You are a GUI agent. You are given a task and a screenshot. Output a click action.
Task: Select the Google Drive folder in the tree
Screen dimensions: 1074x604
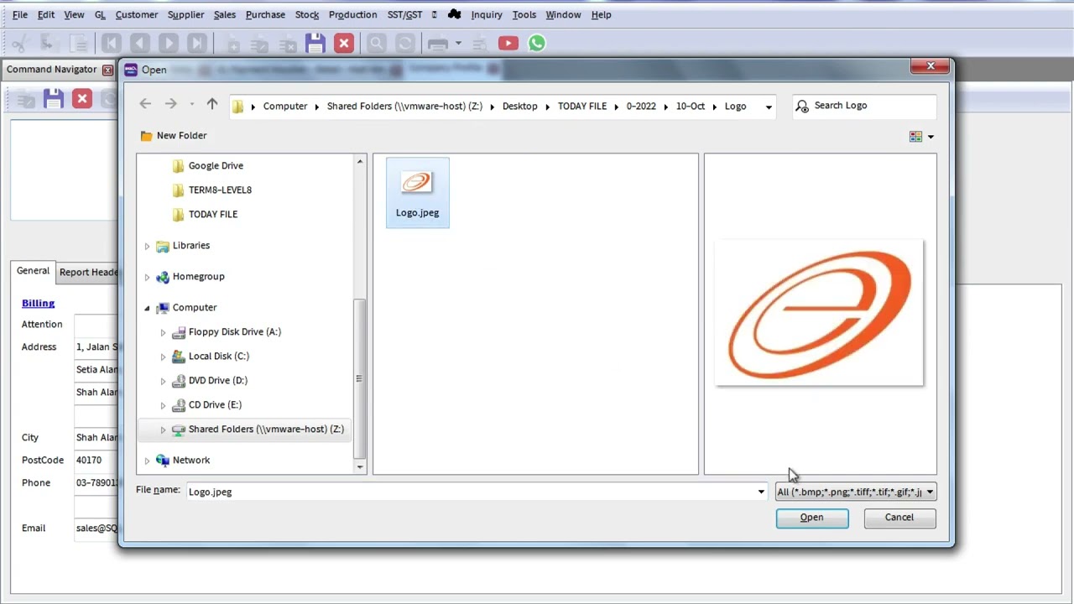click(216, 166)
